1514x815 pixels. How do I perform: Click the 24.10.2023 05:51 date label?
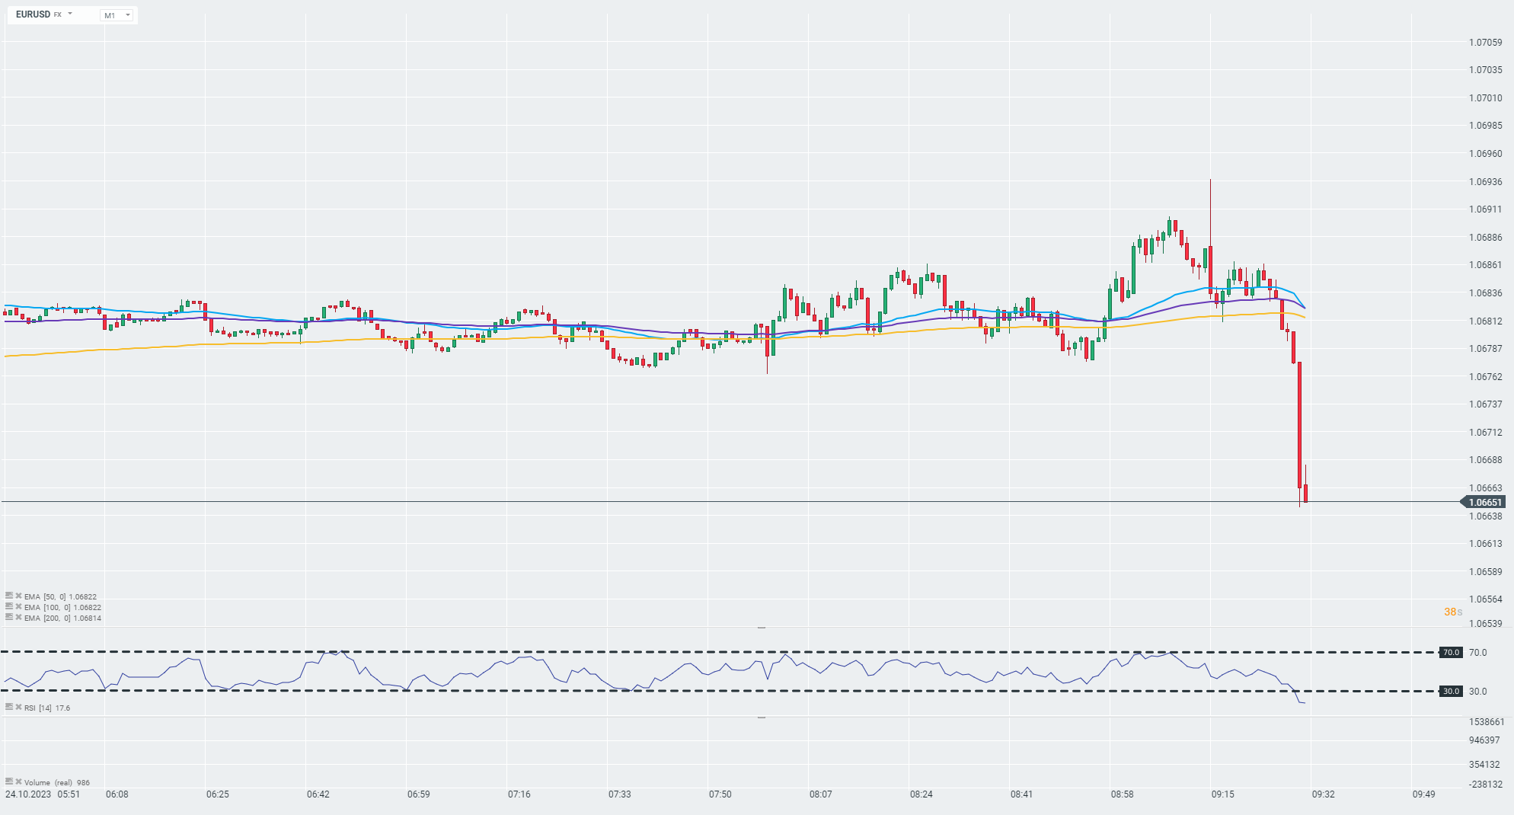(x=43, y=794)
